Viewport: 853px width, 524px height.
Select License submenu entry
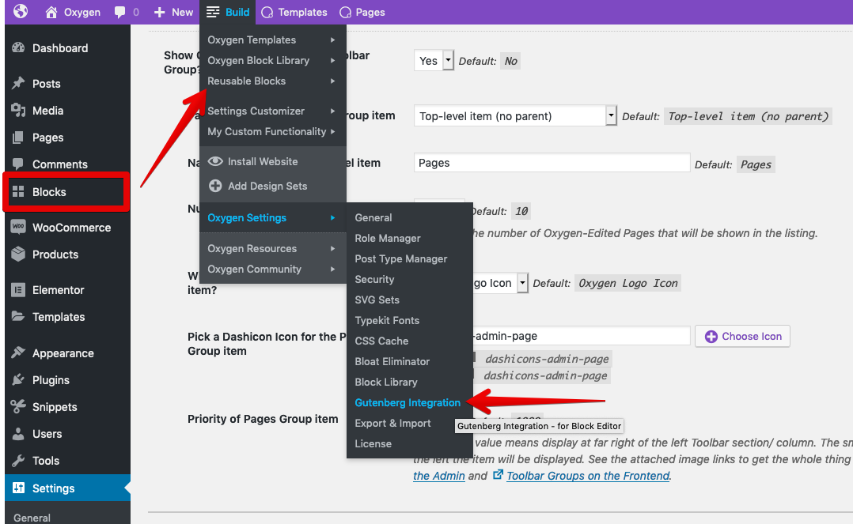[373, 444]
